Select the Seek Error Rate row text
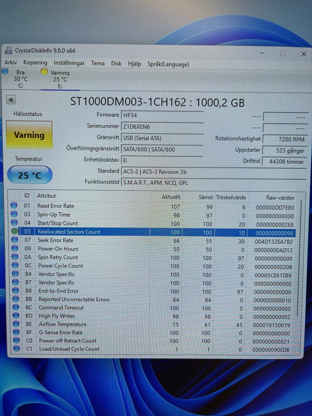This screenshot has width=312, height=416. click(56, 240)
